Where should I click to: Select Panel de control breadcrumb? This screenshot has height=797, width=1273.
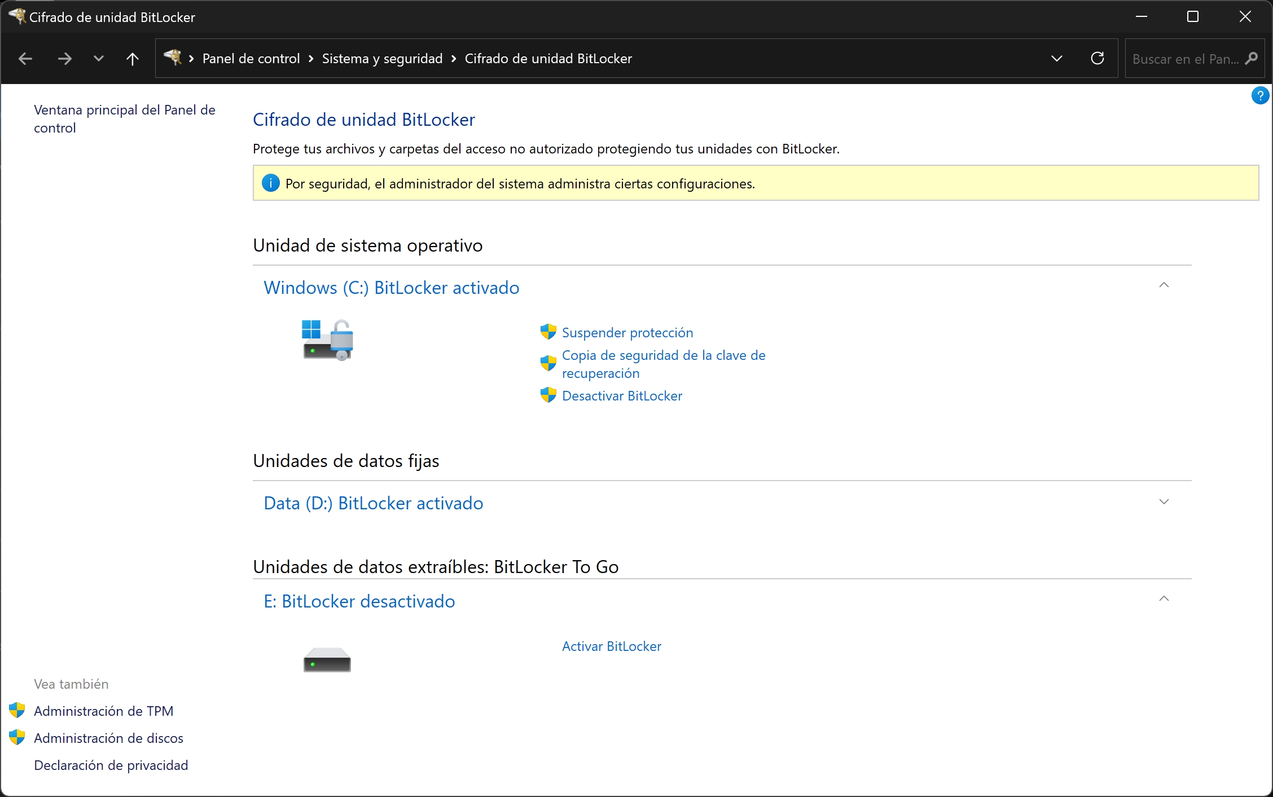pos(251,59)
